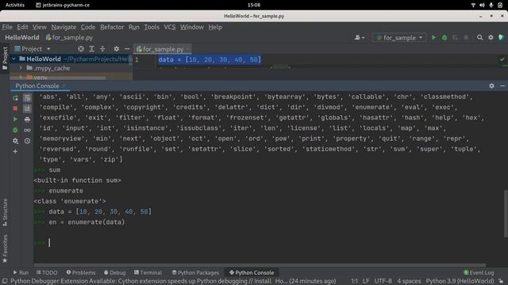Open IDE settings gear in main toolbar
Screen dimensions: 508x285
click(491, 37)
